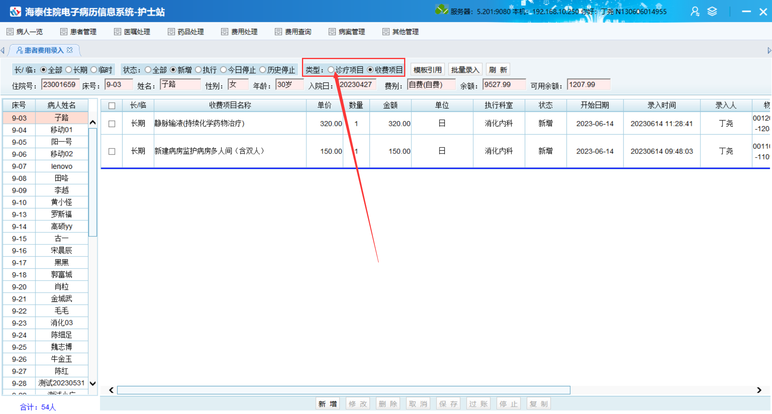Viewport: 772px width, 414px height.
Task: Open the 药品处理 menu
Action: tap(186, 32)
